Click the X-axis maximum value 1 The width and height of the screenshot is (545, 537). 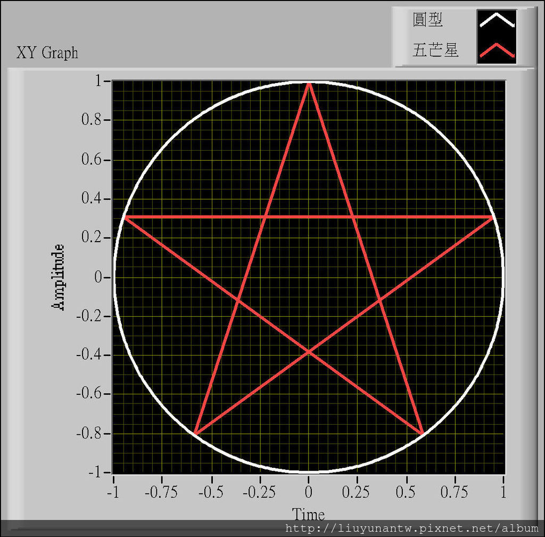(503, 492)
